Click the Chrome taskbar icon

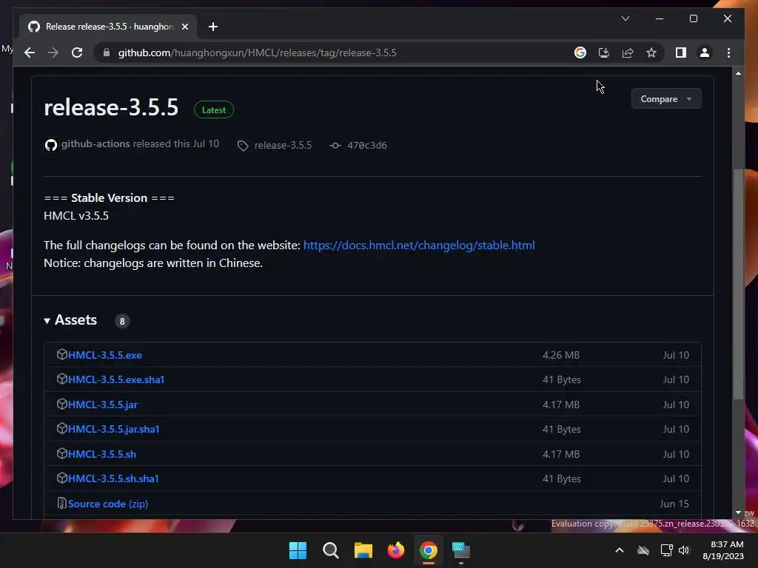[x=429, y=550]
